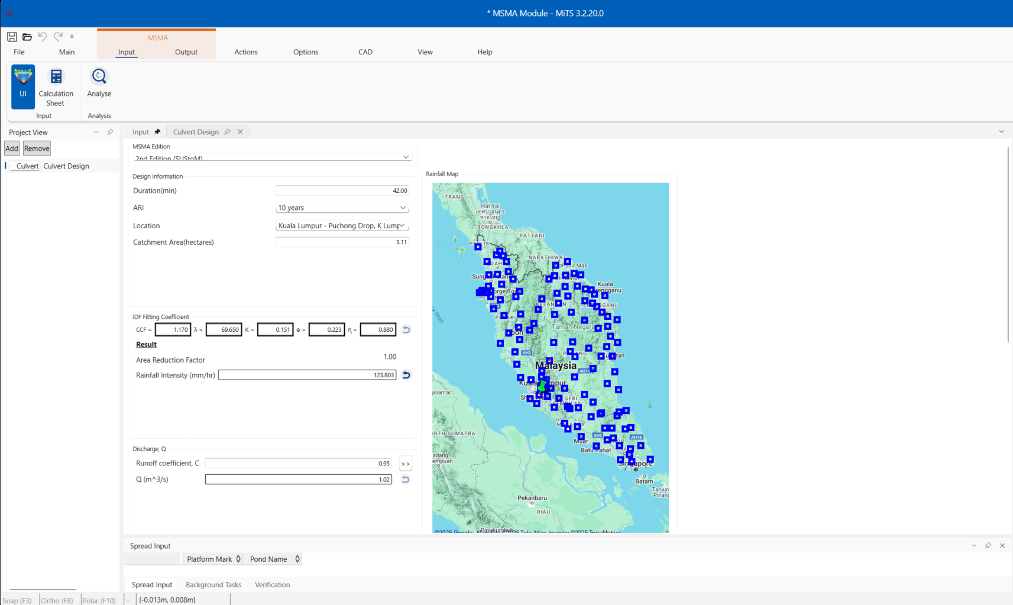Open the MSMA Edition dropdown
This screenshot has width=1013, height=605.
(272, 157)
